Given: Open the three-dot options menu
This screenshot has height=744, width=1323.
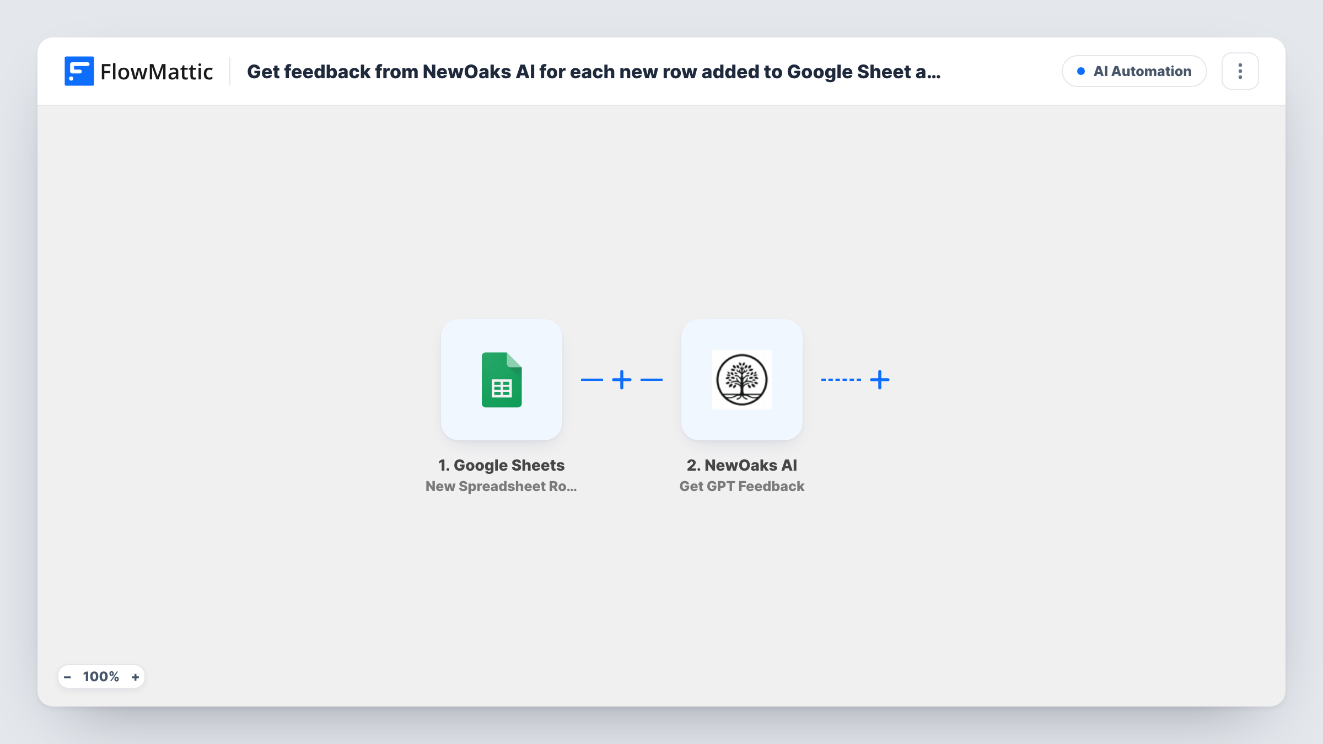Looking at the screenshot, I should tap(1240, 71).
